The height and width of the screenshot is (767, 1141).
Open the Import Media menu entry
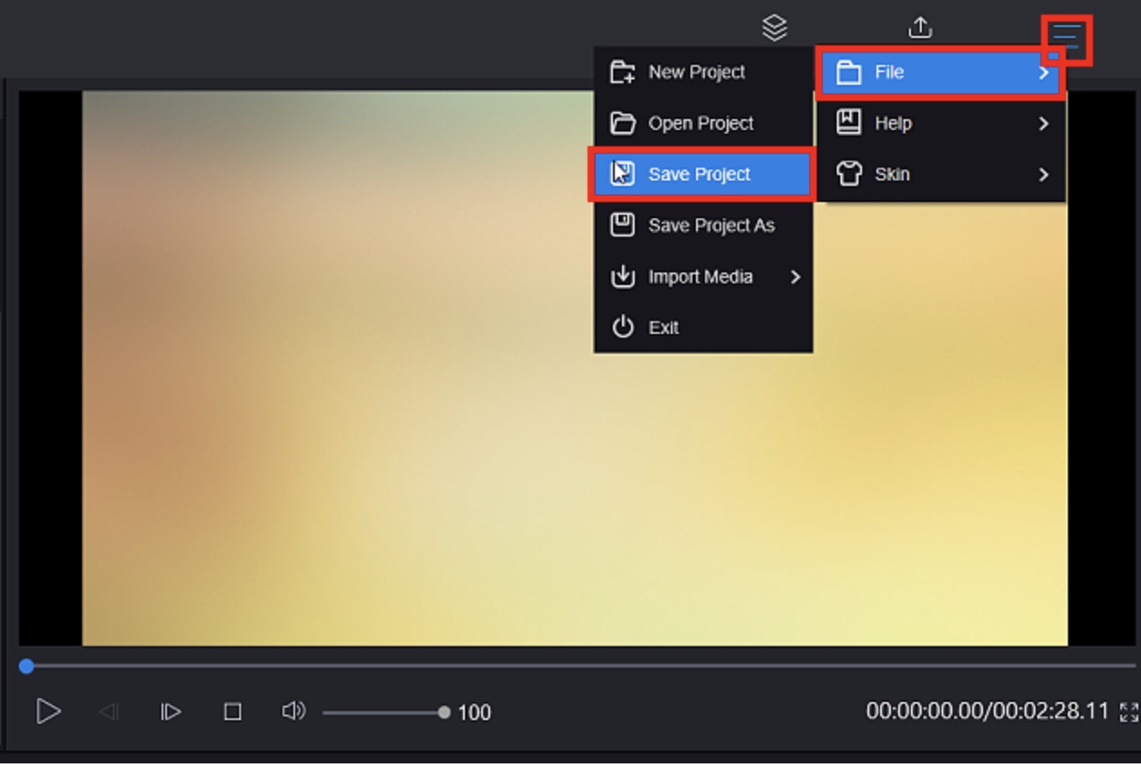click(703, 276)
